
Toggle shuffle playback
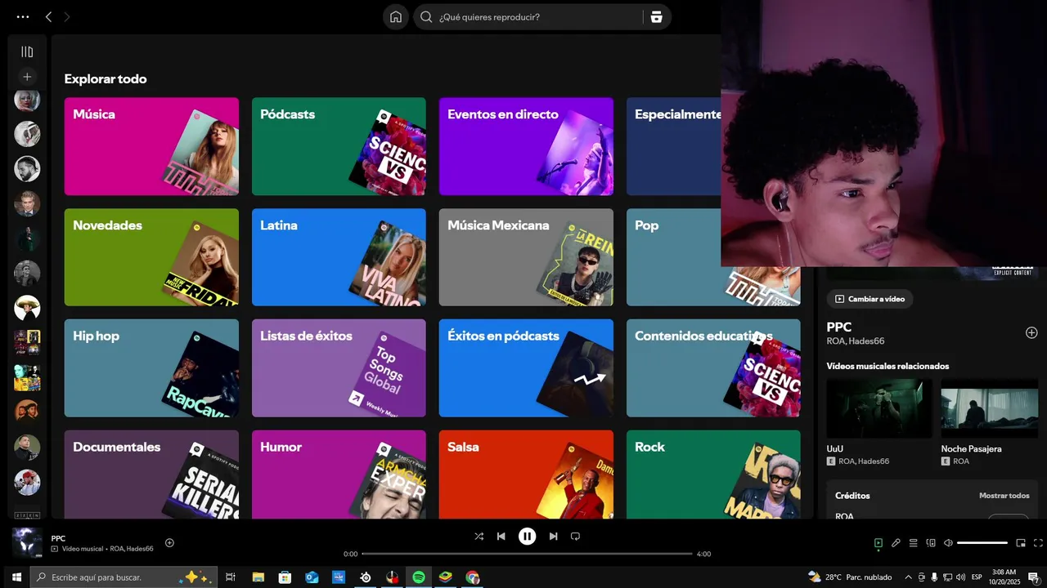[479, 536]
